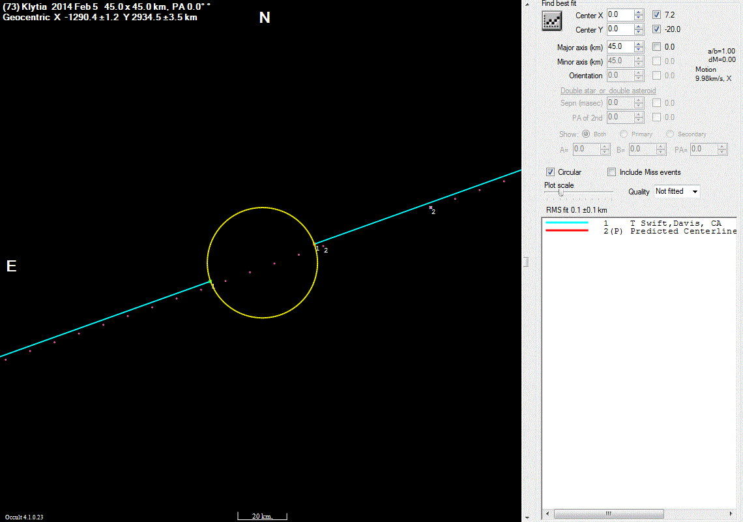Click the Plot scale slider thumb

(561, 192)
